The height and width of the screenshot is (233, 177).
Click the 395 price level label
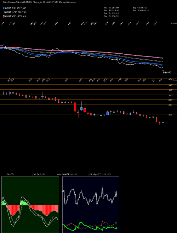(x=170, y=95)
